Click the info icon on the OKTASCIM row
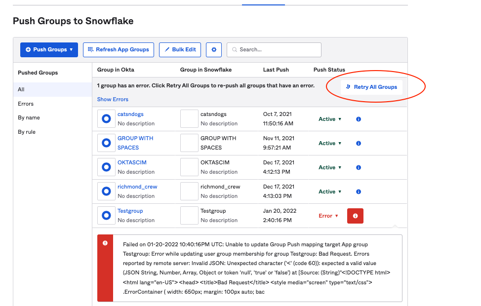Viewport: 481px width, 306px height. click(358, 167)
